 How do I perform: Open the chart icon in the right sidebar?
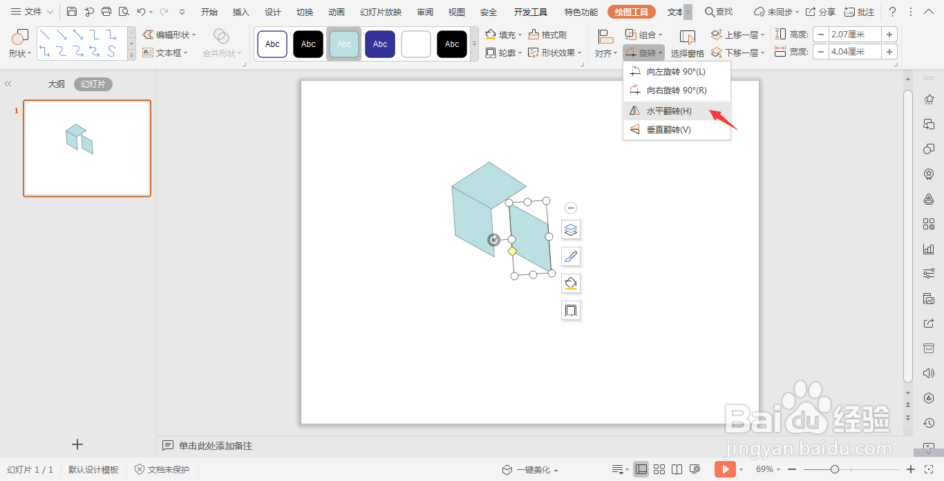(929, 248)
